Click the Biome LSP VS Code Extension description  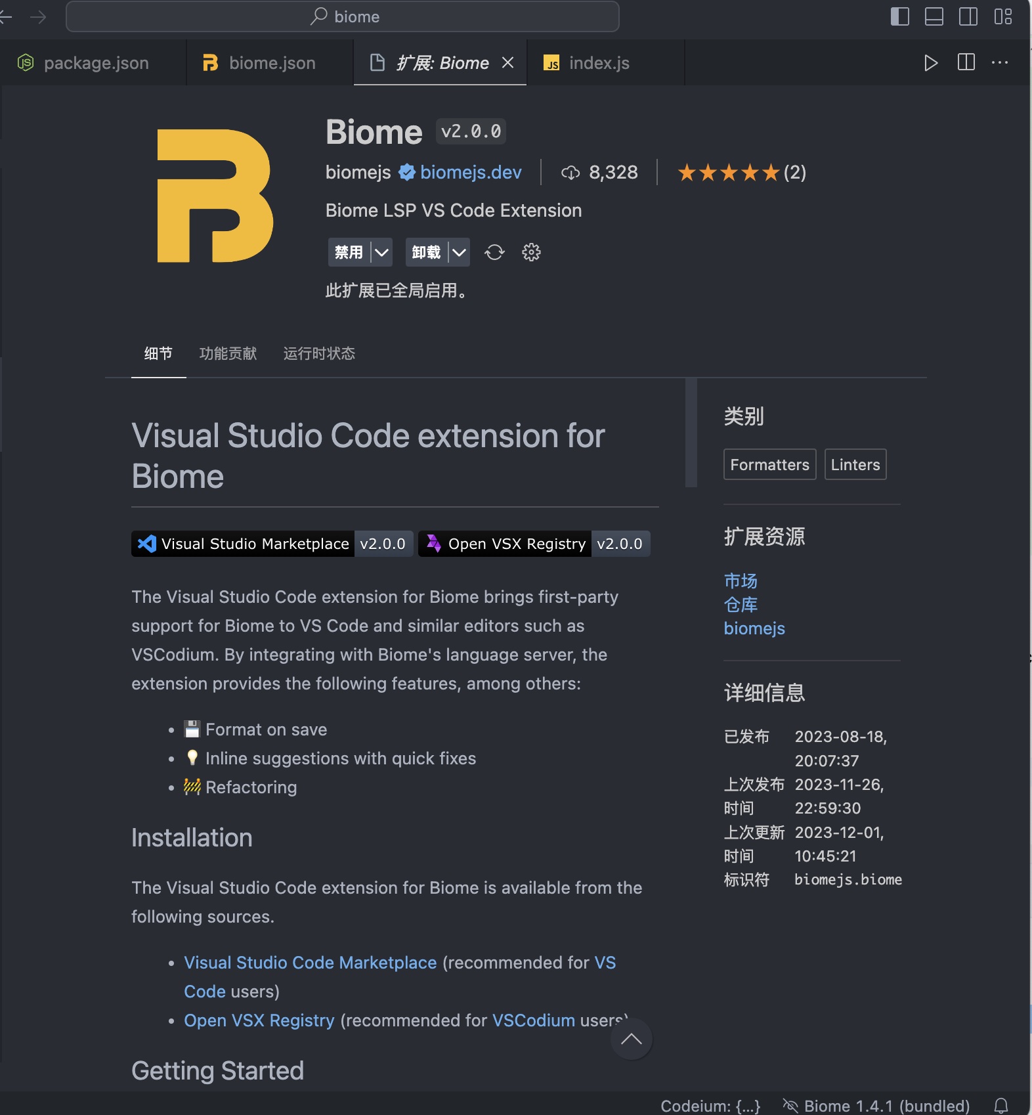tap(454, 210)
